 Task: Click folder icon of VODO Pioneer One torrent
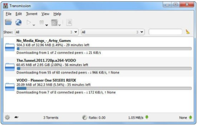pos(10,87)
